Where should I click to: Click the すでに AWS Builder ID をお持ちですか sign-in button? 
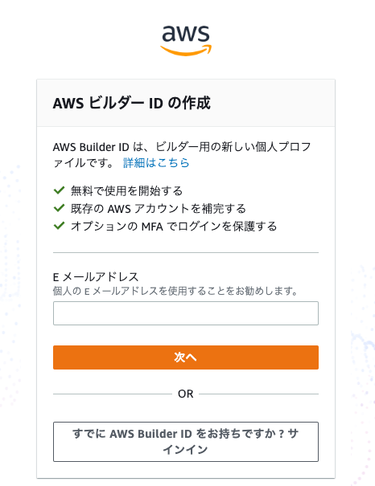(186, 442)
